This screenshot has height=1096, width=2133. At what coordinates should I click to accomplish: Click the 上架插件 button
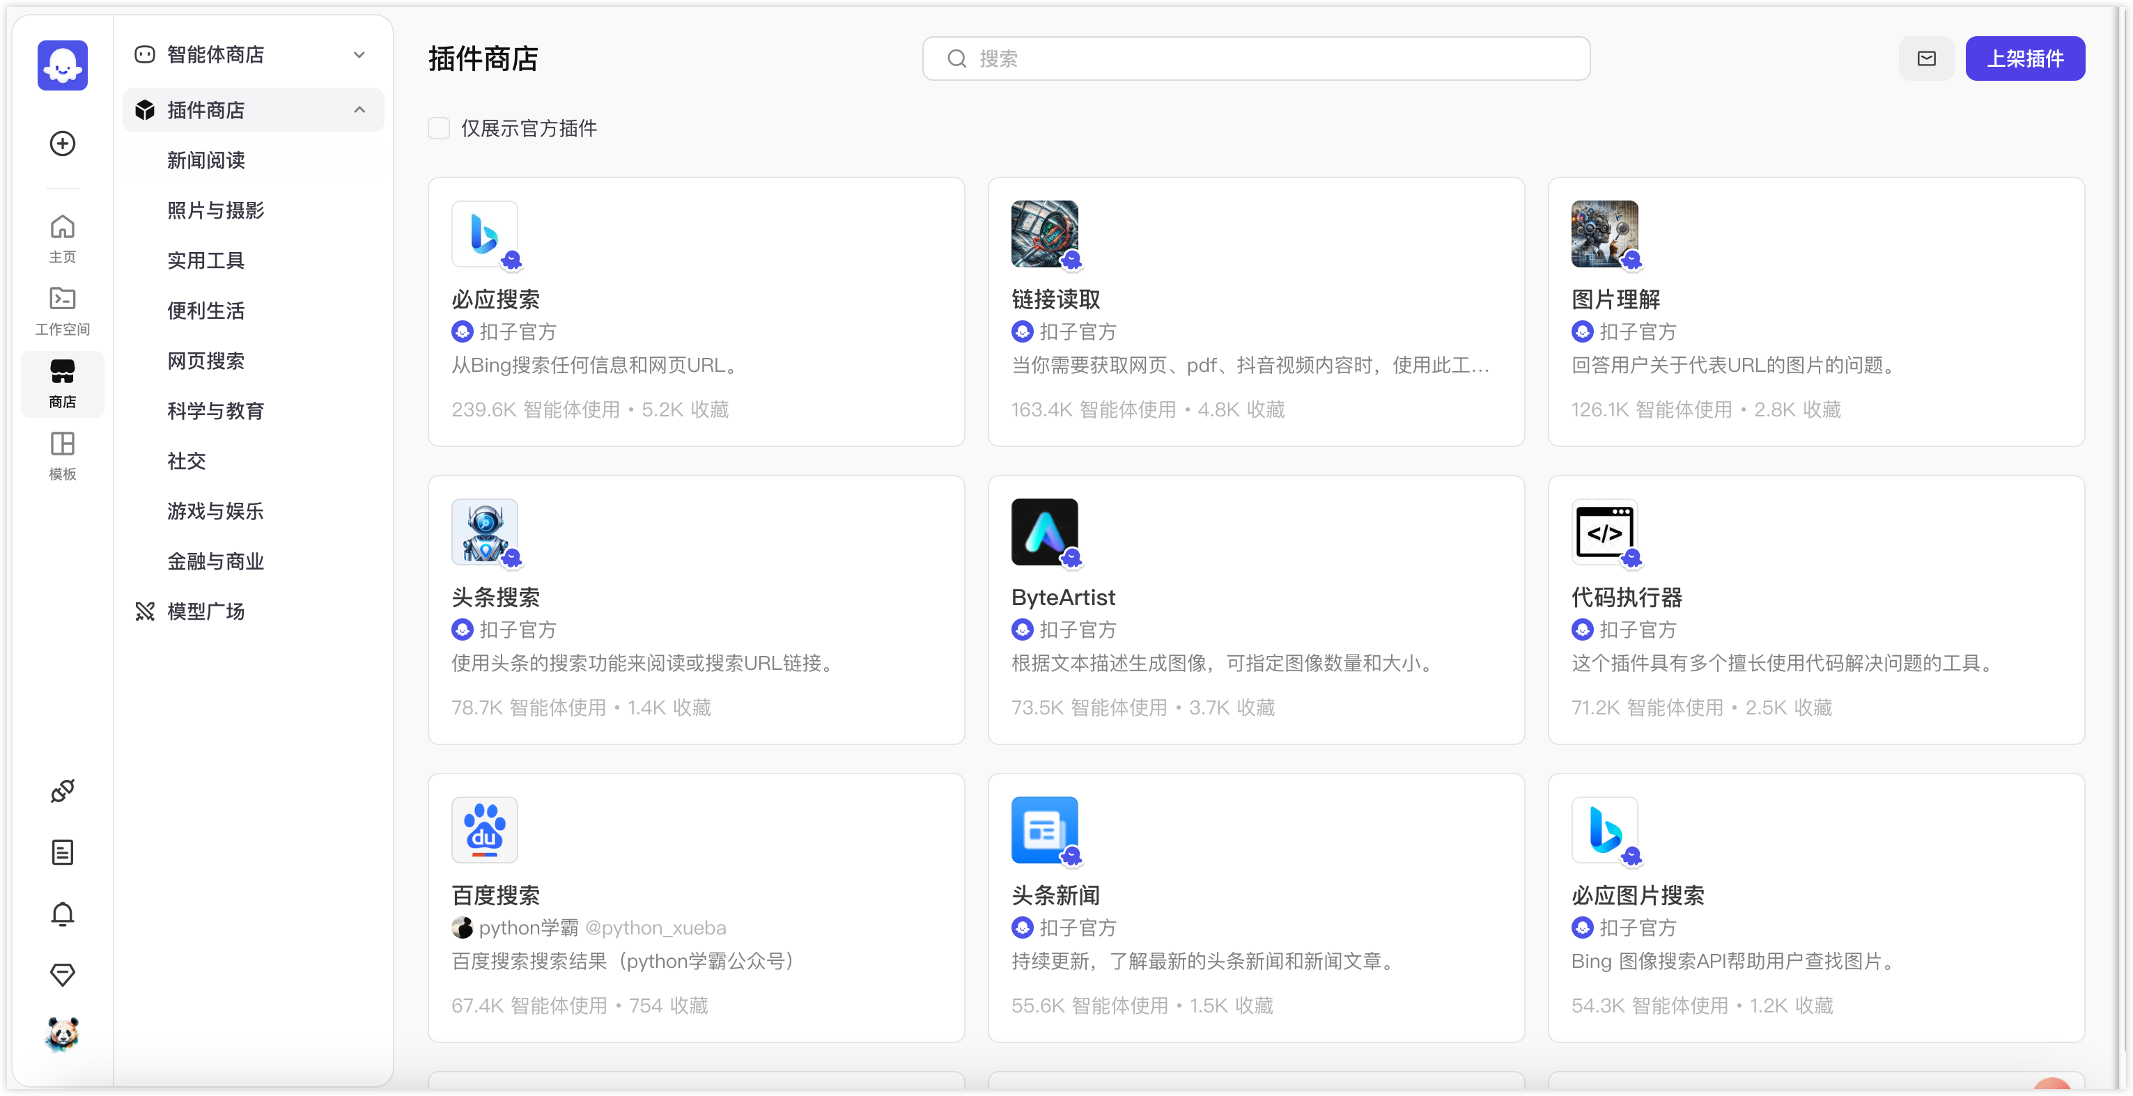point(2024,58)
